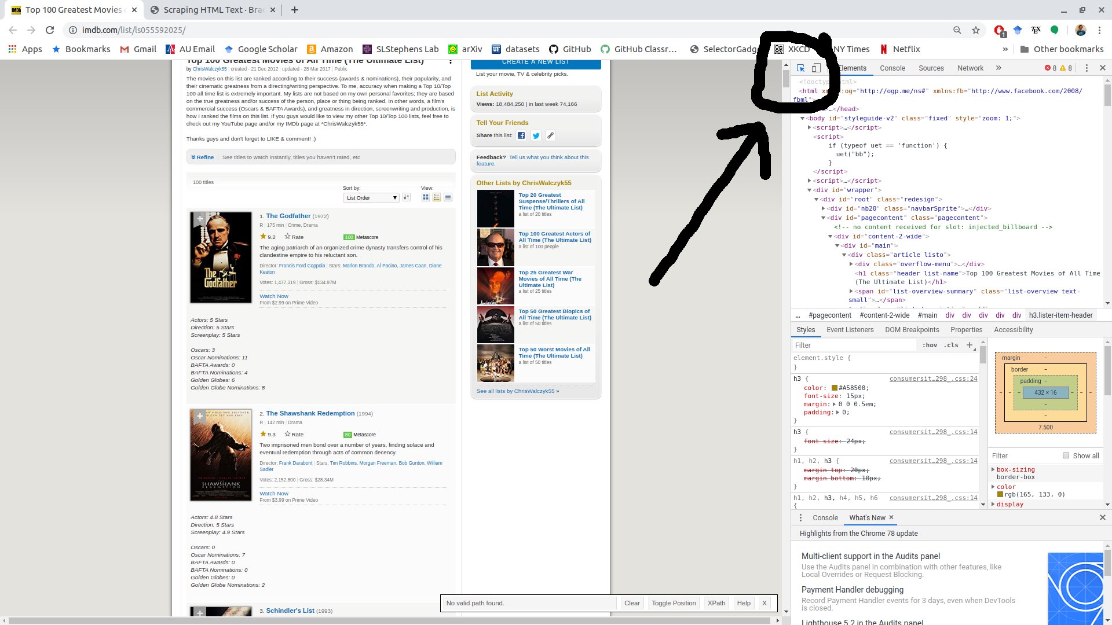
Task: Toggle the .cls class editor button
Action: pos(951,345)
